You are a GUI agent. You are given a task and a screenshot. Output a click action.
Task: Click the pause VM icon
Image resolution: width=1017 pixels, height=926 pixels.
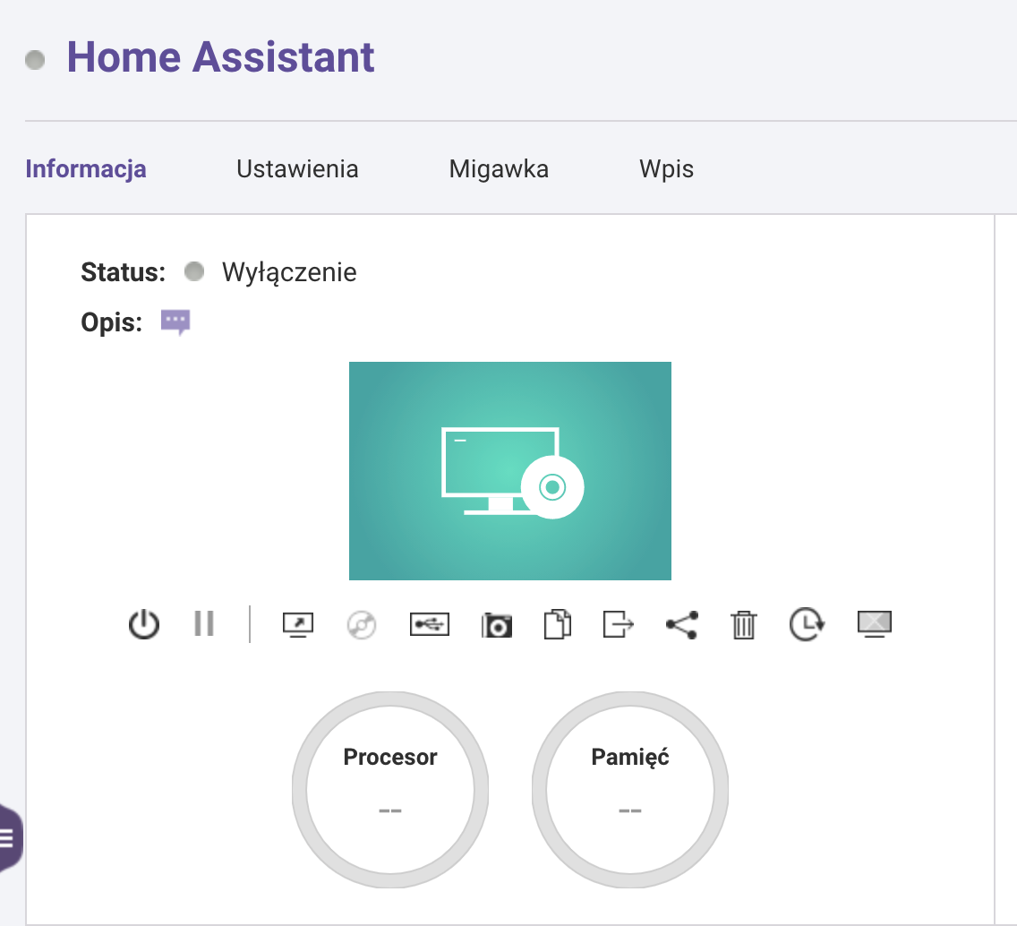[x=203, y=623]
